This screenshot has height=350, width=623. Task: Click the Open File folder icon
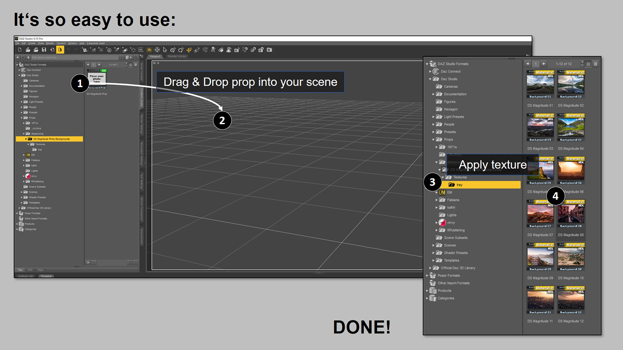point(28,50)
